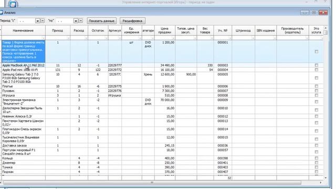Toggle service checkbox for Платье row
Image resolution: width=336 pixels, height=189 pixels.
(x=317, y=86)
